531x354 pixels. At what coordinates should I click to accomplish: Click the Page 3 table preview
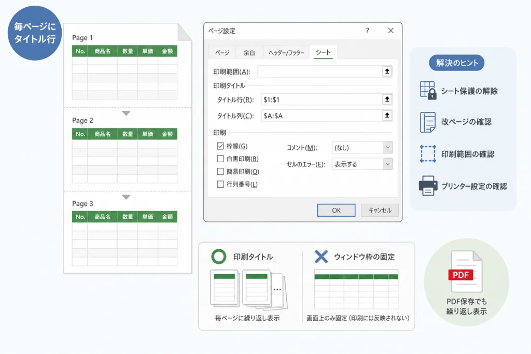click(x=124, y=238)
